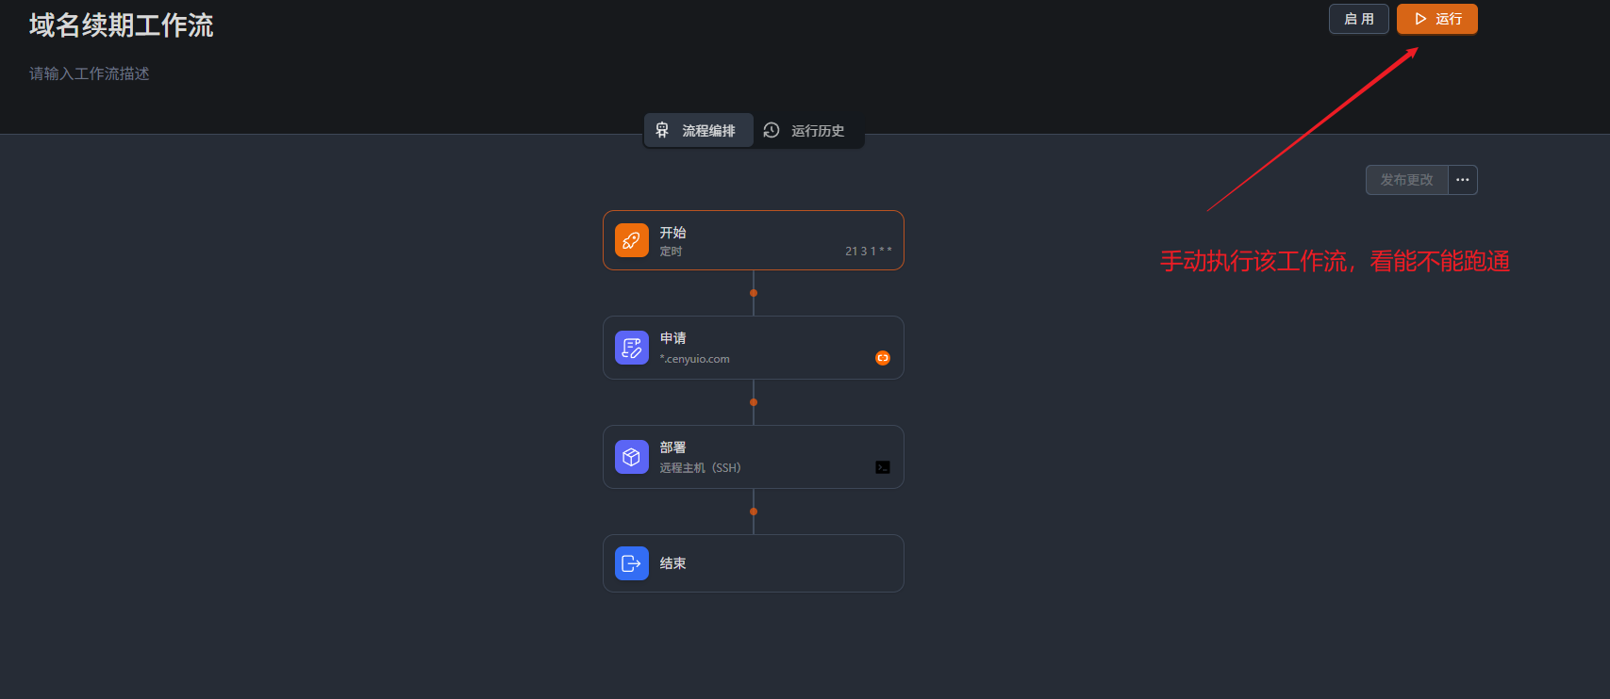Click the orange rocket start node icon
Image resolution: width=1610 pixels, height=699 pixels.
[632, 240]
